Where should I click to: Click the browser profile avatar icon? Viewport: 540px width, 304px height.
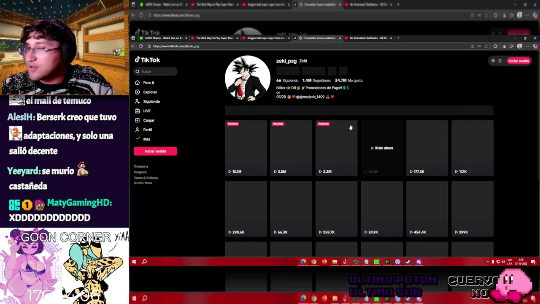point(520,46)
